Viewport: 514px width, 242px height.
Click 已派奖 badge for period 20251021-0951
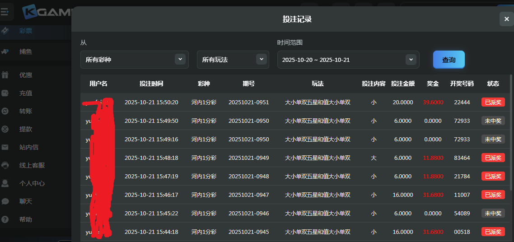tap(493, 102)
